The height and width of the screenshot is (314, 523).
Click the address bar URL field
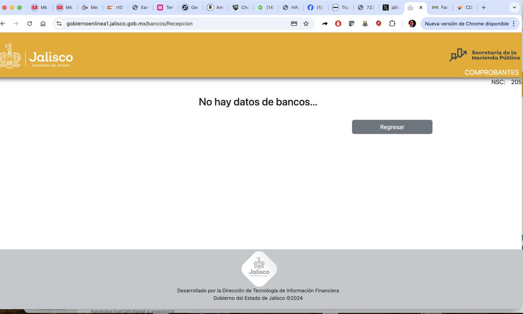174,24
